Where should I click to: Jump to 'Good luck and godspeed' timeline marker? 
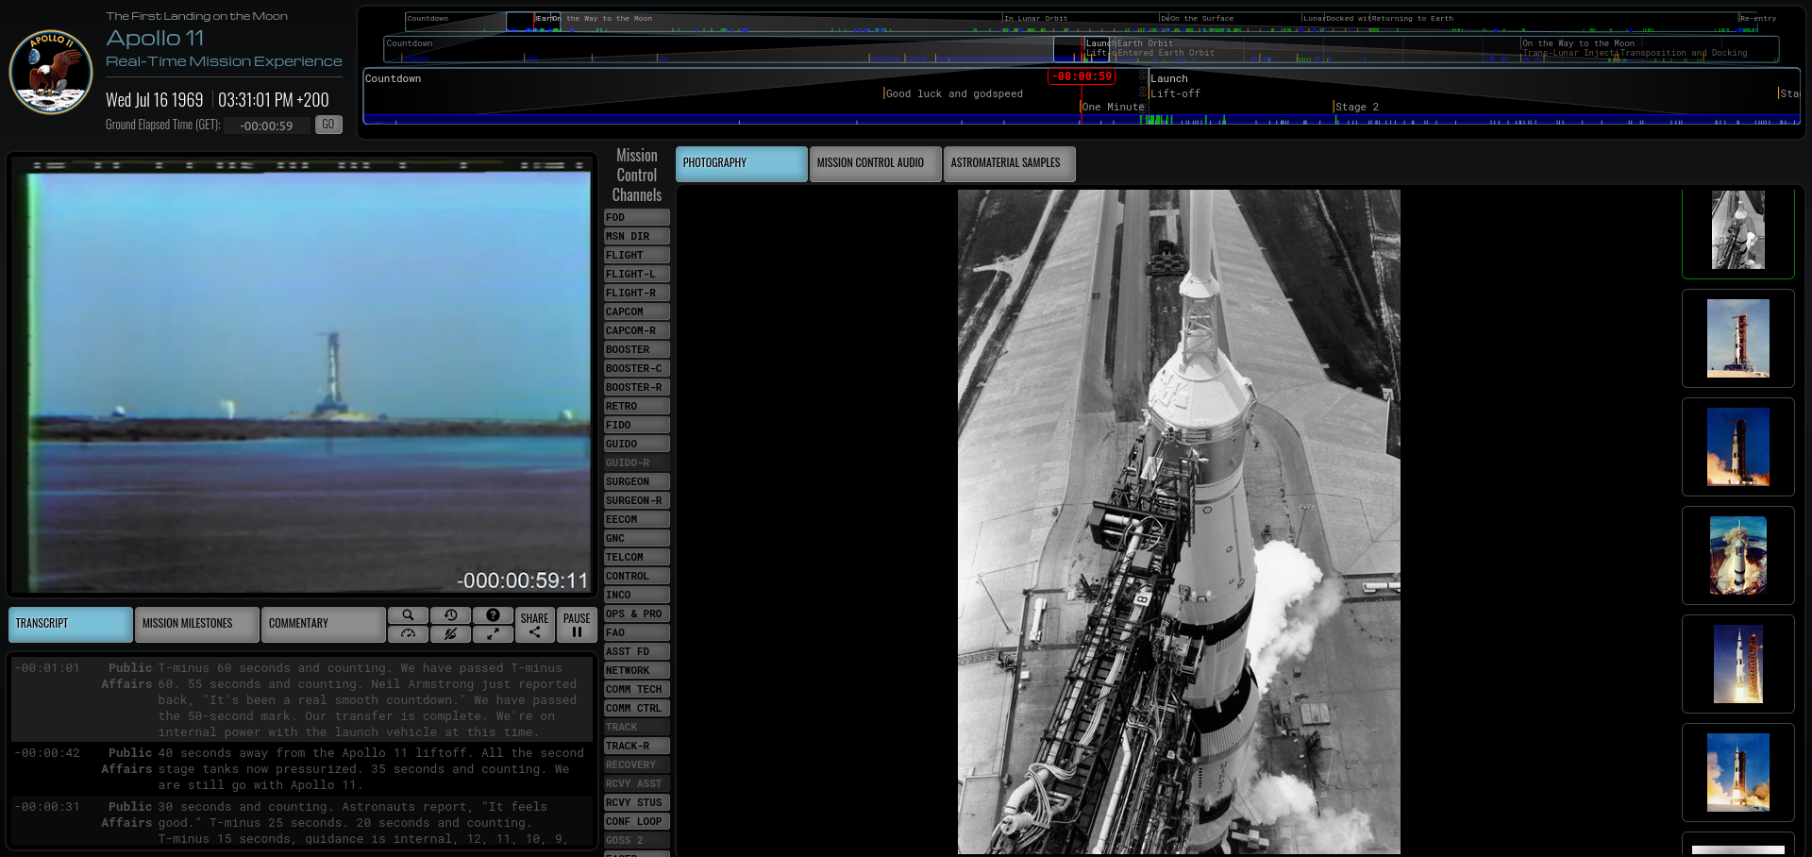pyautogui.click(x=954, y=93)
